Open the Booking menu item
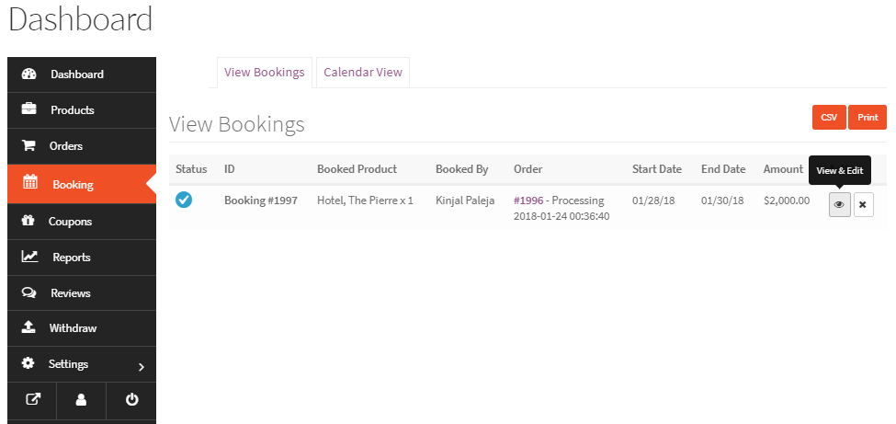 (x=73, y=184)
